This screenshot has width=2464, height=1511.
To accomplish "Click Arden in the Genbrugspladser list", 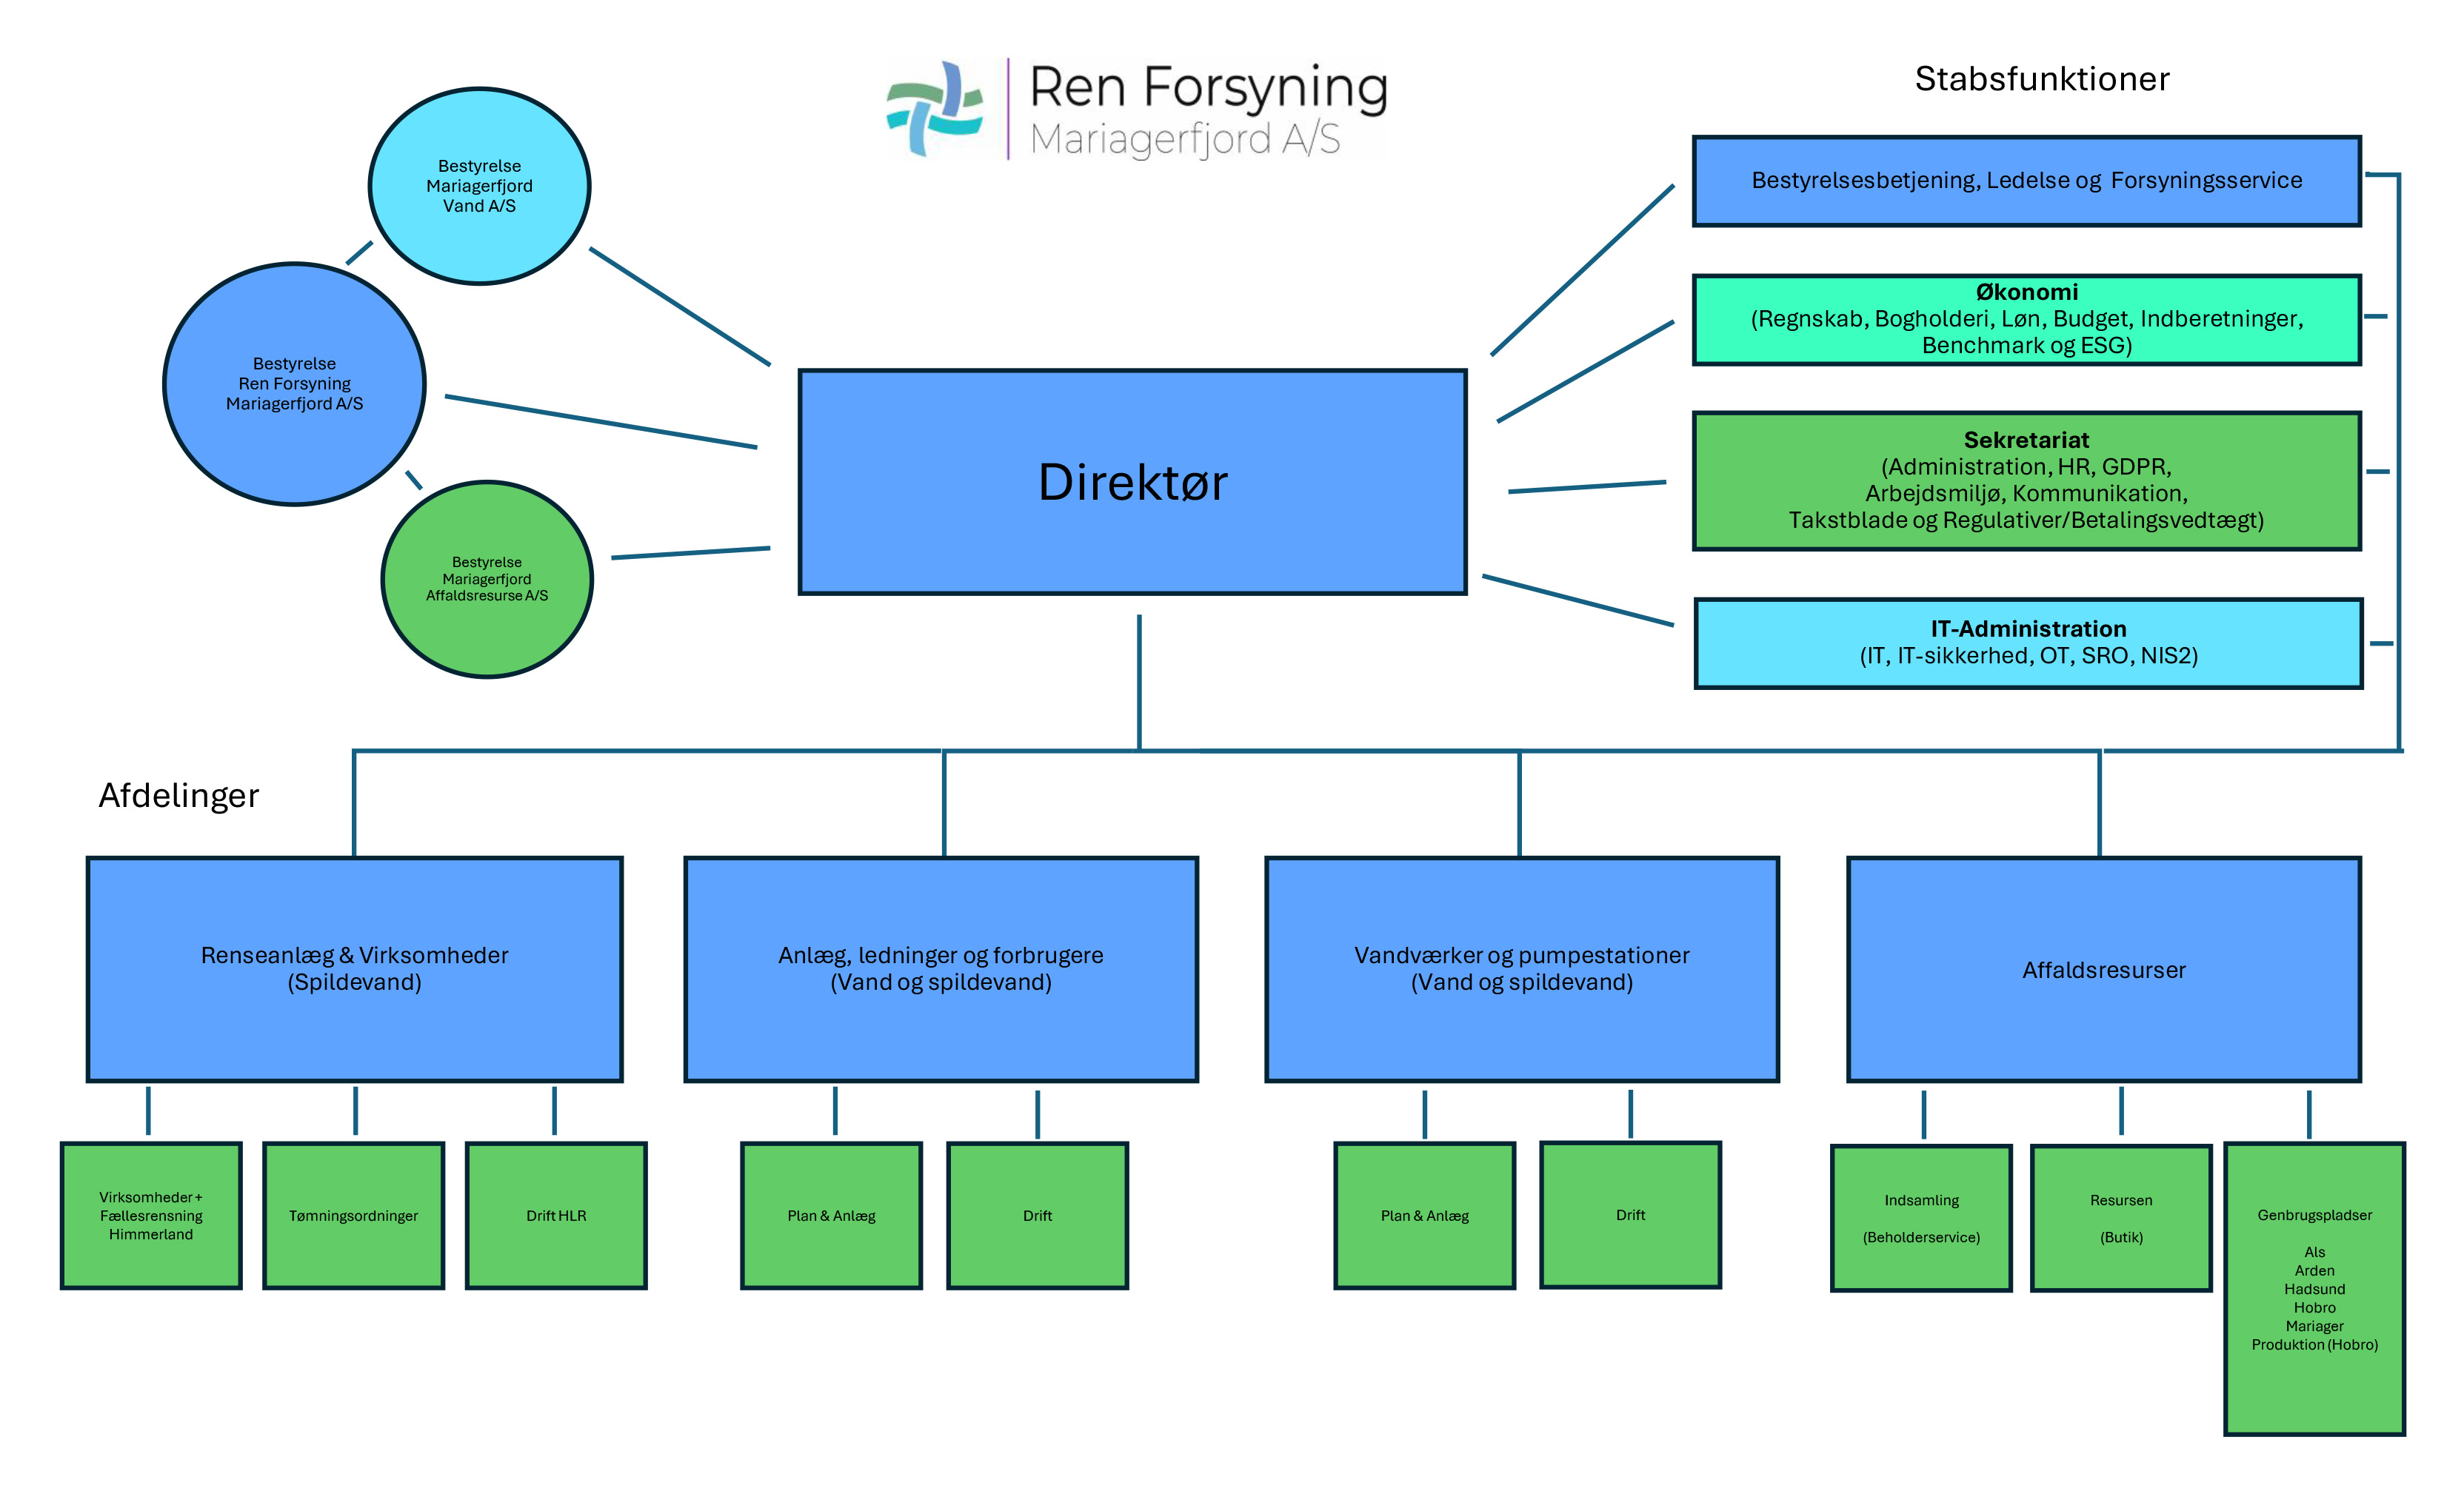I will 2314,1271.
